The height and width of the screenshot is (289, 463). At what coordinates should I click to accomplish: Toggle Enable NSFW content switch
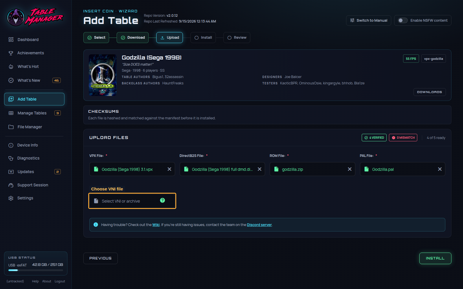coord(403,21)
